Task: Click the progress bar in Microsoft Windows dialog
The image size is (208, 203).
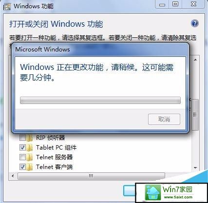Action: [x=100, y=100]
